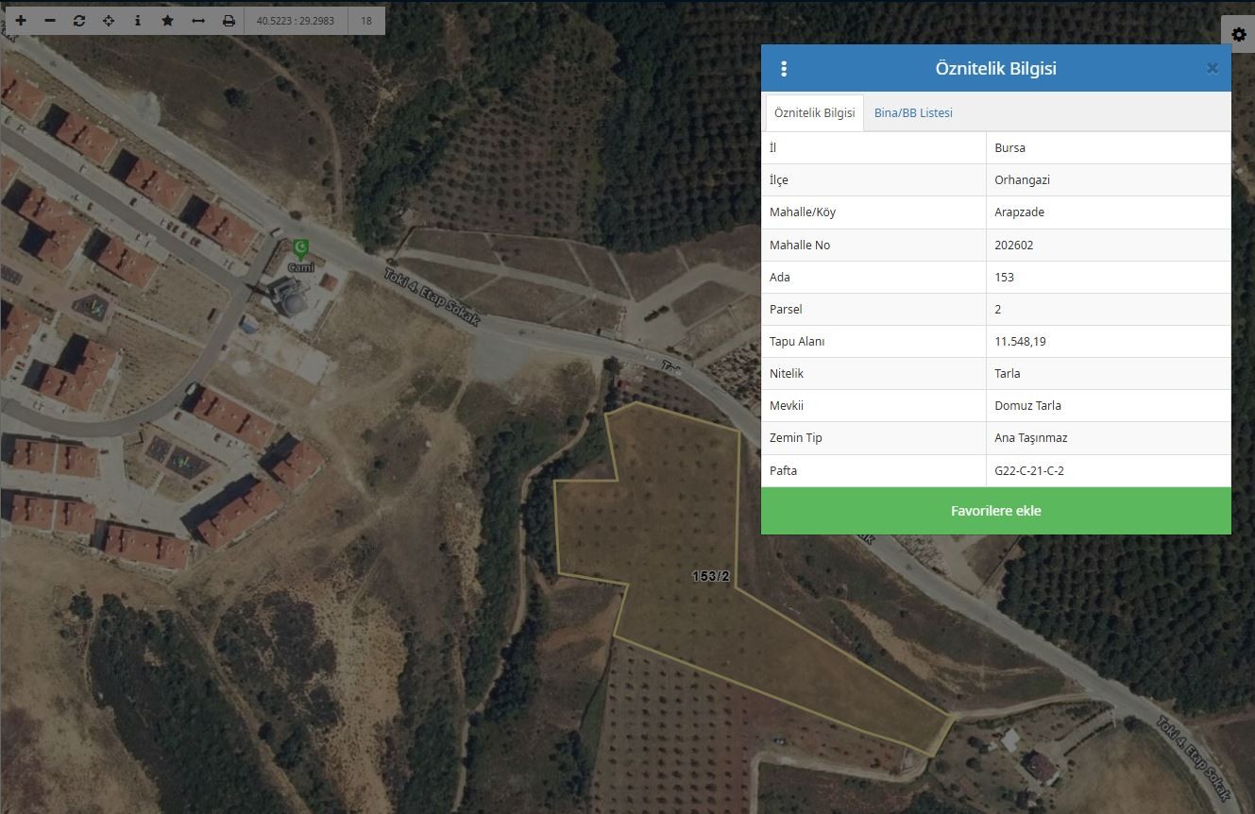Click the print map icon

(x=229, y=20)
